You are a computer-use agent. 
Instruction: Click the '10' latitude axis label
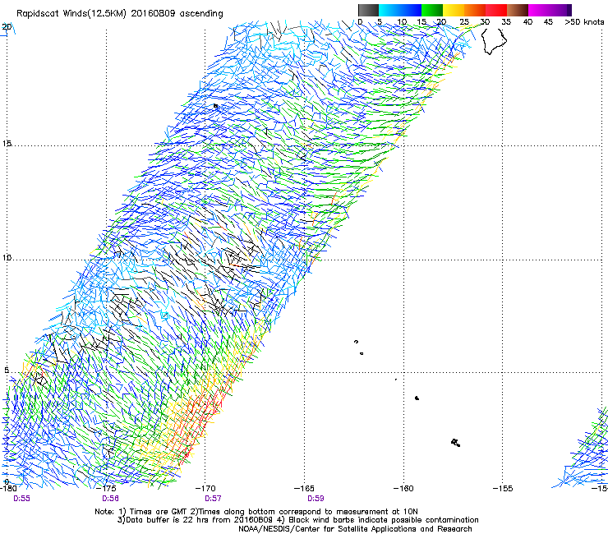[7, 257]
